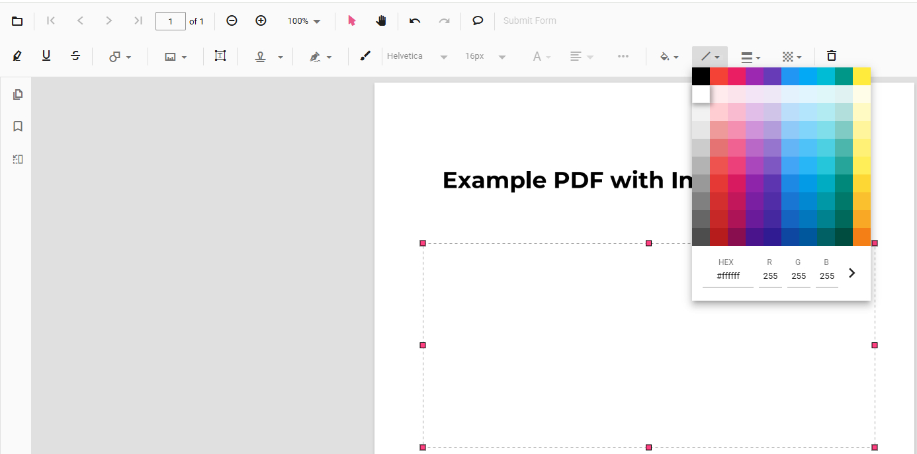Select the free text box tool
The image size is (917, 454).
pos(220,56)
